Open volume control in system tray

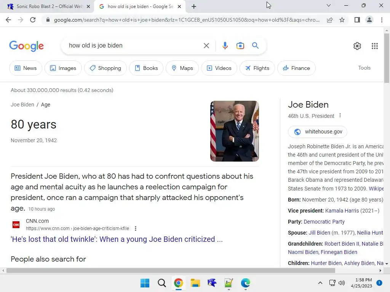(342, 283)
